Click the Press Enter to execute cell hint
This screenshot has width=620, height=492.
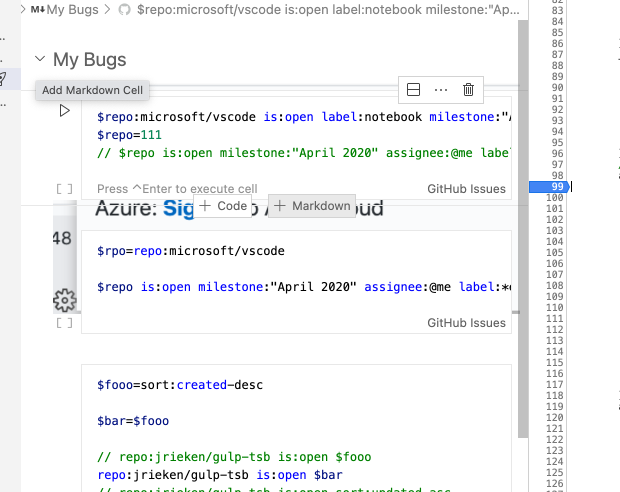[x=177, y=189]
